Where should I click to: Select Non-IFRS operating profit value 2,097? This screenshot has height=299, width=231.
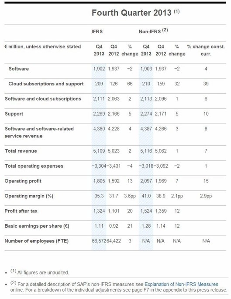(x=146, y=181)
